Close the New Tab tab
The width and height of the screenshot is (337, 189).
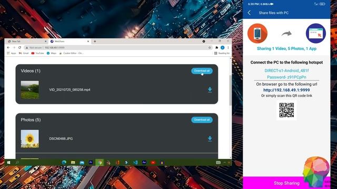point(46,41)
